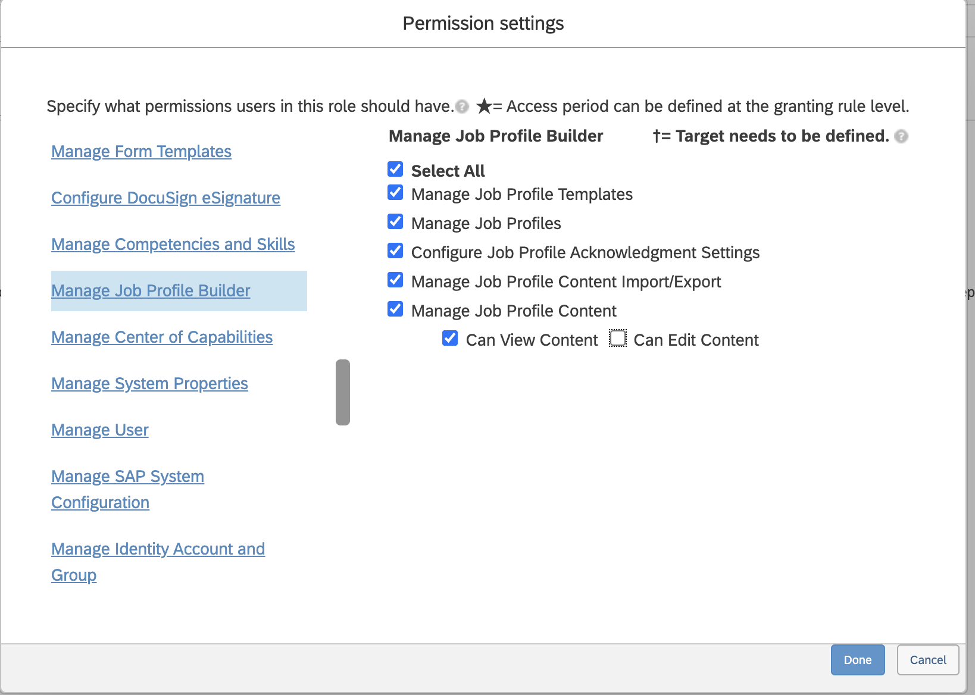Cancel the permission settings dialog
The height and width of the screenshot is (695, 975).
[x=927, y=660]
